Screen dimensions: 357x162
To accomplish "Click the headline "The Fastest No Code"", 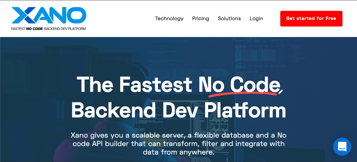I will [x=178, y=84].
